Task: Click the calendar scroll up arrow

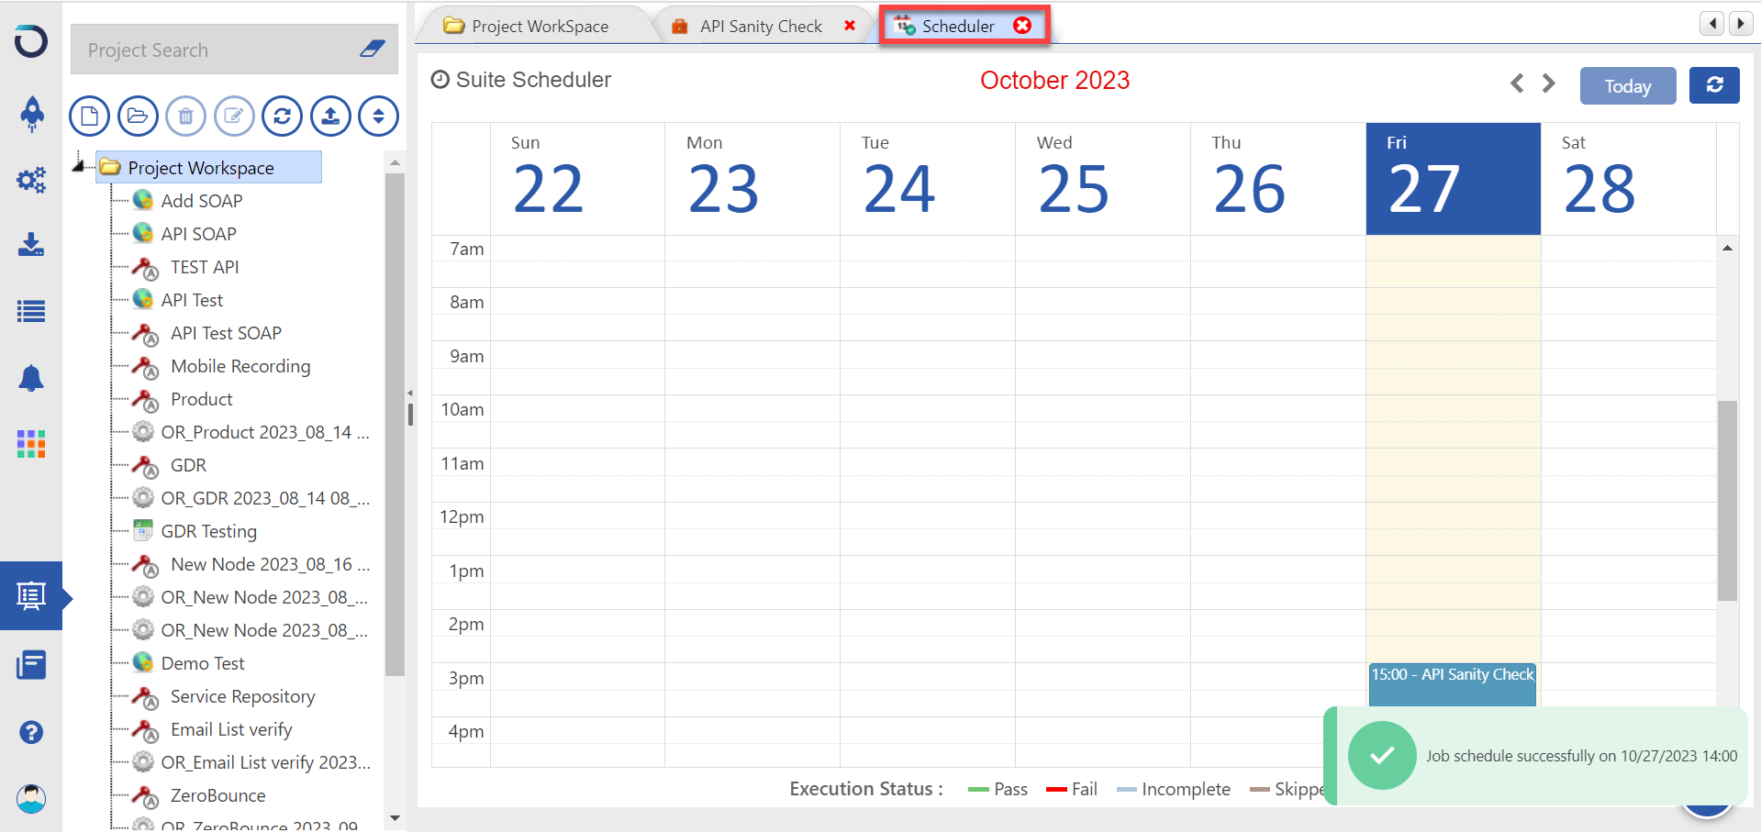Action: click(1727, 249)
